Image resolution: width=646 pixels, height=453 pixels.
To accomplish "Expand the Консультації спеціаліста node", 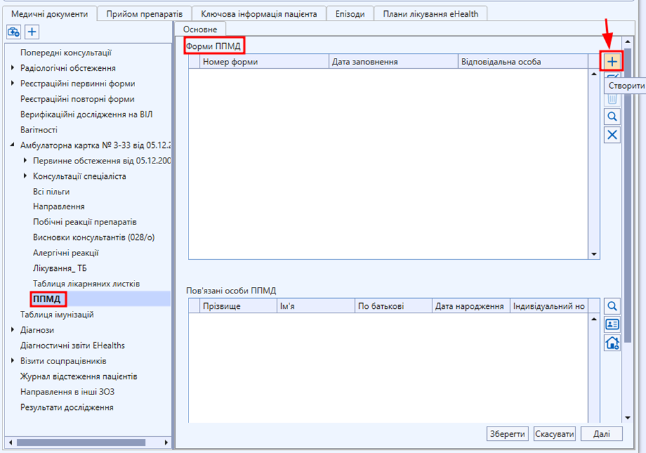I will pyautogui.click(x=26, y=176).
